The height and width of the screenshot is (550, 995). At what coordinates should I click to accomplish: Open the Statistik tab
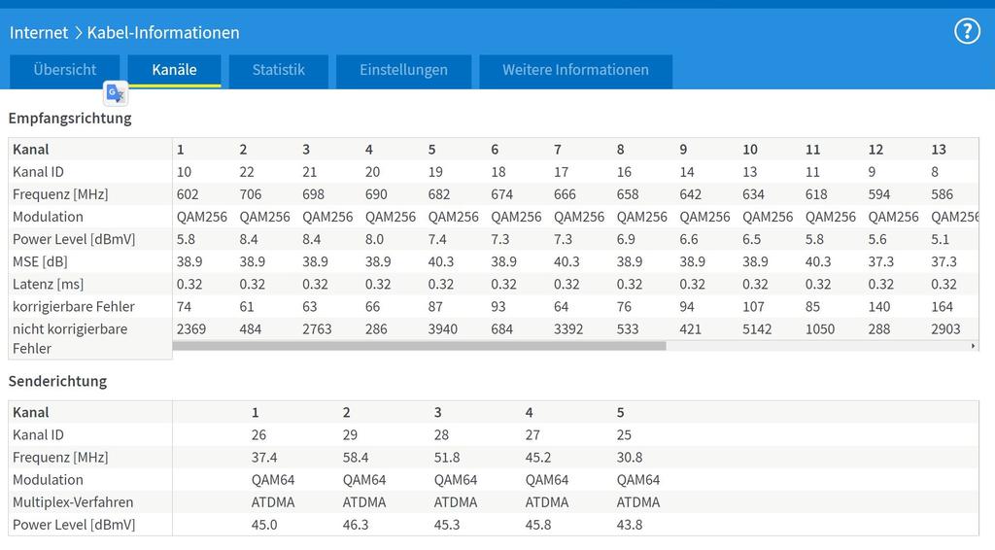279,70
